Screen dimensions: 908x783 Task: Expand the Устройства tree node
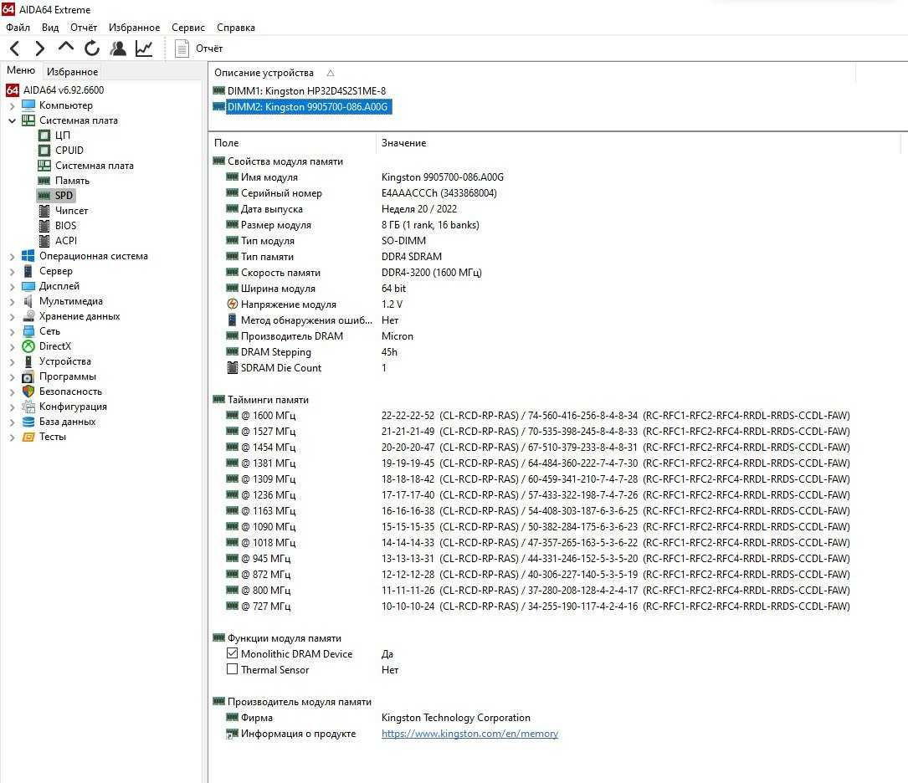tap(13, 361)
